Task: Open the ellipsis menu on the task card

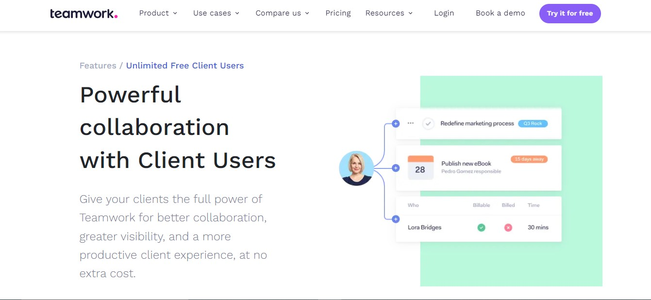Action: click(x=410, y=123)
